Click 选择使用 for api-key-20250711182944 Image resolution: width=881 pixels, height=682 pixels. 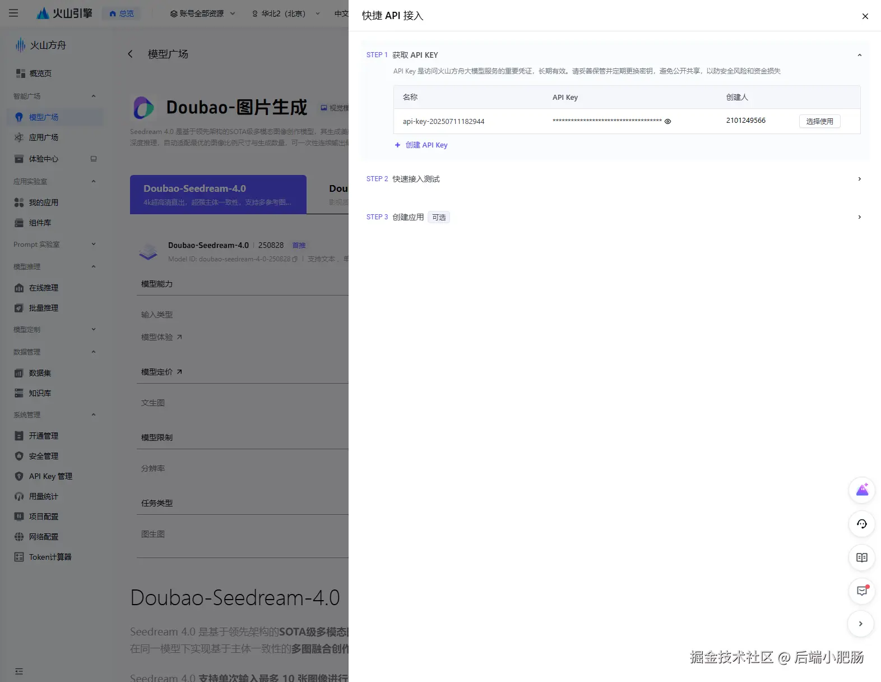click(819, 121)
